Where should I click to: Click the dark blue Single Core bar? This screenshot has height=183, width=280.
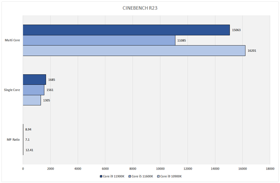coord(34,80)
